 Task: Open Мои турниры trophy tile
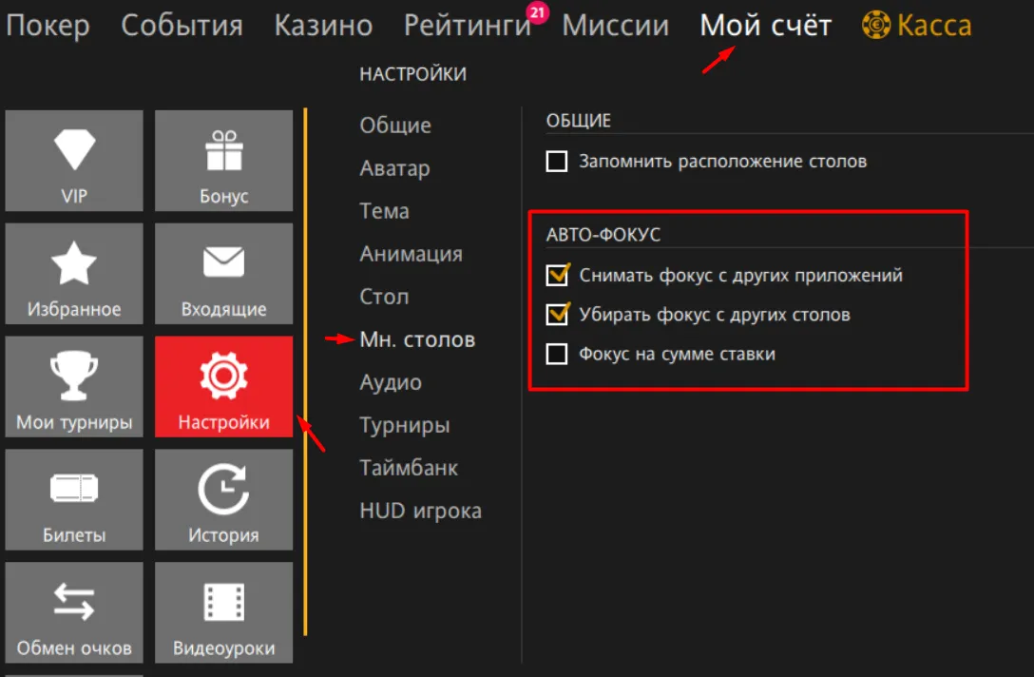pos(74,386)
